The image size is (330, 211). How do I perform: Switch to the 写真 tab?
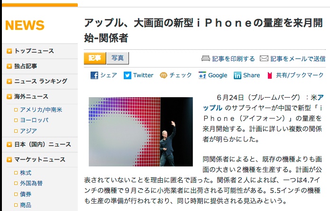point(118,58)
